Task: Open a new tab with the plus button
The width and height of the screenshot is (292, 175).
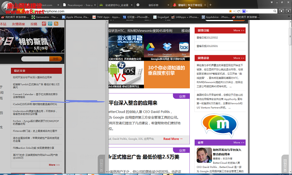Action: click(210, 5)
